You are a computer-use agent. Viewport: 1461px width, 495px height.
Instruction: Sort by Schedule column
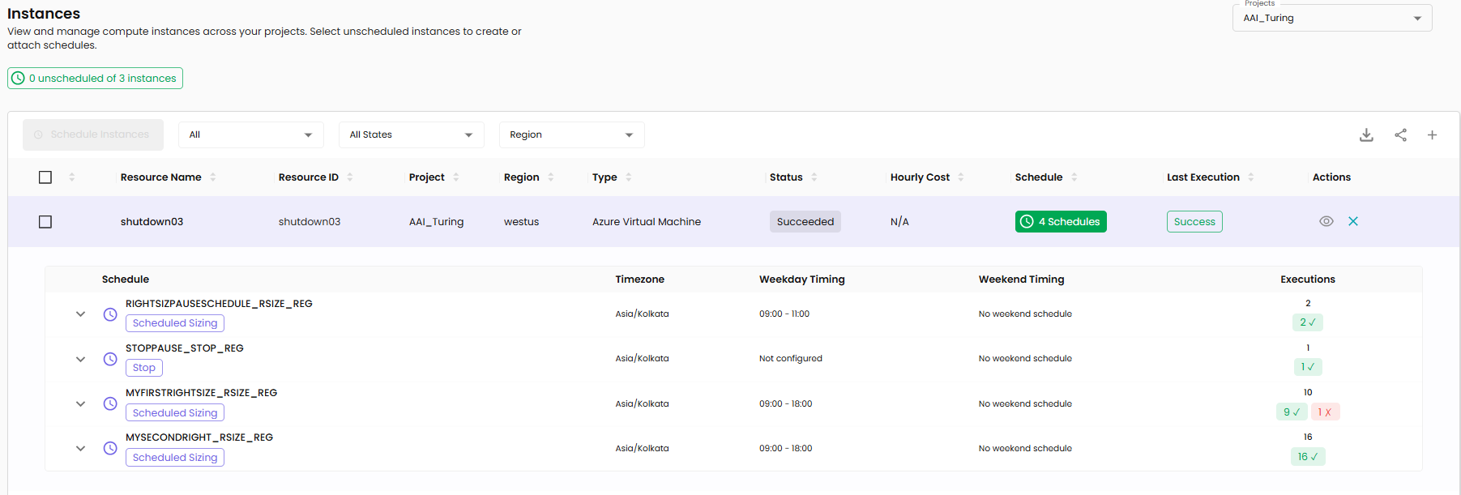pos(1074,177)
